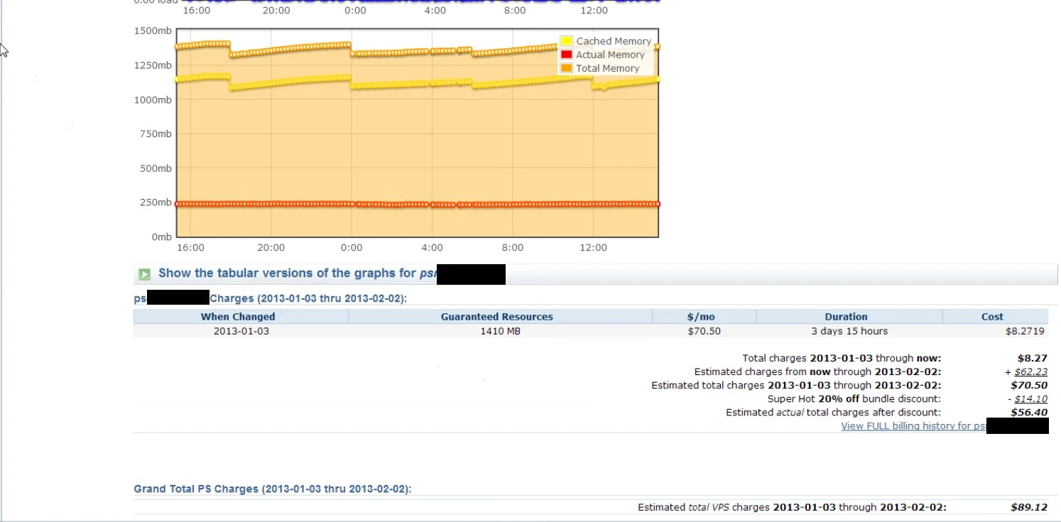Select the Total Memory legend label
1061x522 pixels.
pyautogui.click(x=608, y=68)
